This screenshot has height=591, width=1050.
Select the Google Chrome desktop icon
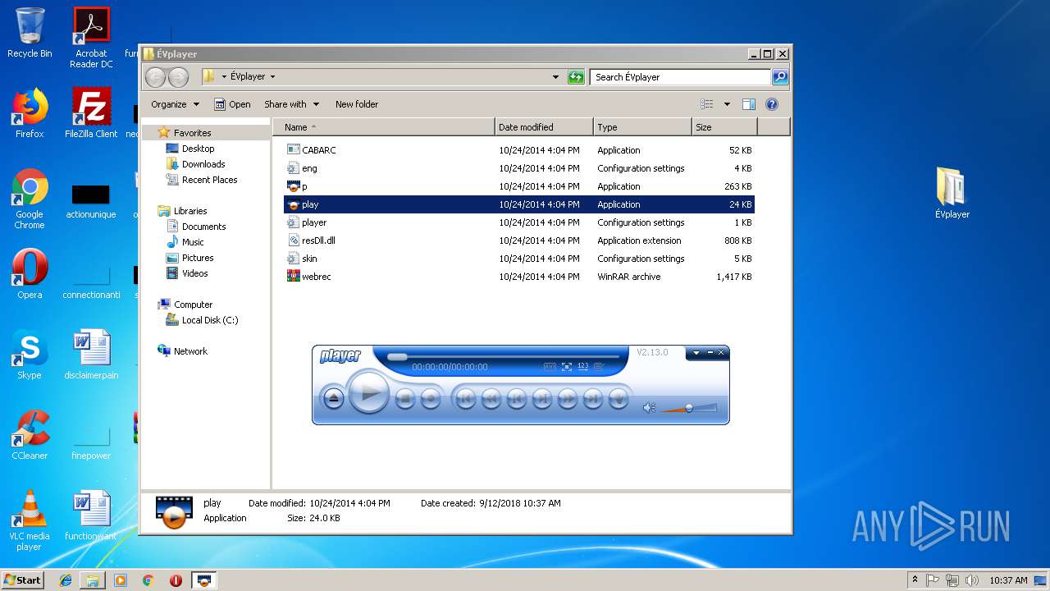click(30, 199)
